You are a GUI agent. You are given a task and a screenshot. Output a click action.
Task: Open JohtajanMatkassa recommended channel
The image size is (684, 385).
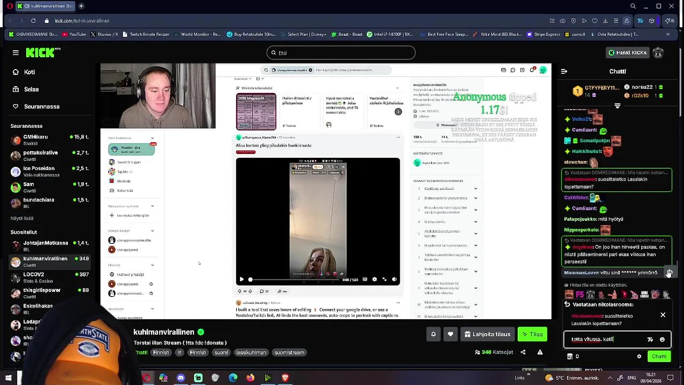(x=50, y=245)
